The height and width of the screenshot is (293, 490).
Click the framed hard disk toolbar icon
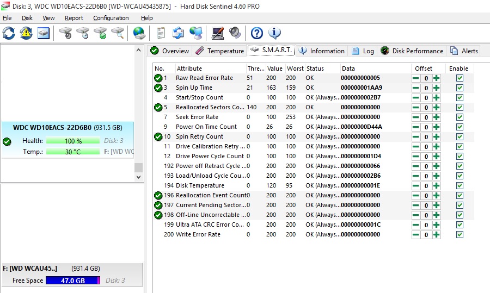pos(44,33)
